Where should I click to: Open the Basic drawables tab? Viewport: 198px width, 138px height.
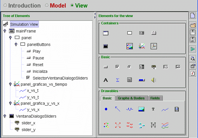[107, 98]
